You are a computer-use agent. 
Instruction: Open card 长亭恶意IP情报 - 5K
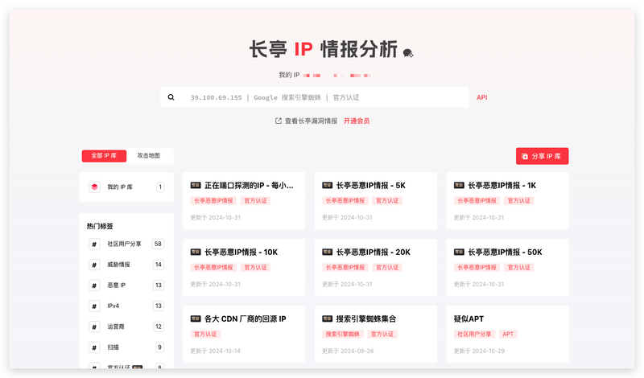(x=376, y=201)
